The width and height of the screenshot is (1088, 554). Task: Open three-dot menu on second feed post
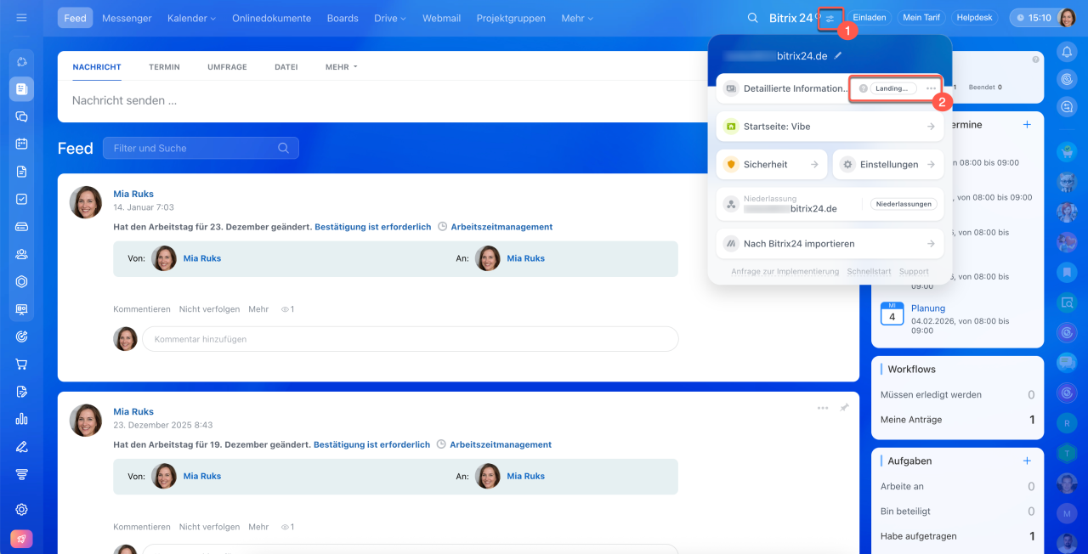click(823, 408)
